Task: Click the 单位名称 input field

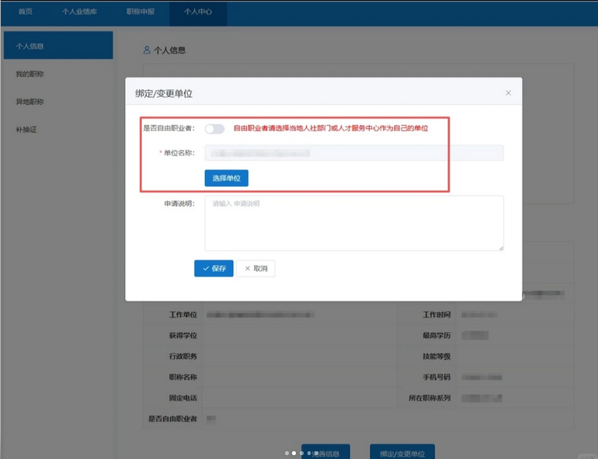Action: click(354, 153)
